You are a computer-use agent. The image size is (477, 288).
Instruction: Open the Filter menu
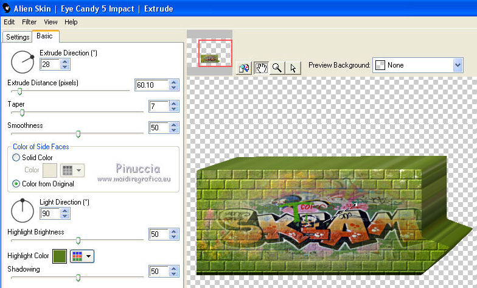(x=29, y=22)
